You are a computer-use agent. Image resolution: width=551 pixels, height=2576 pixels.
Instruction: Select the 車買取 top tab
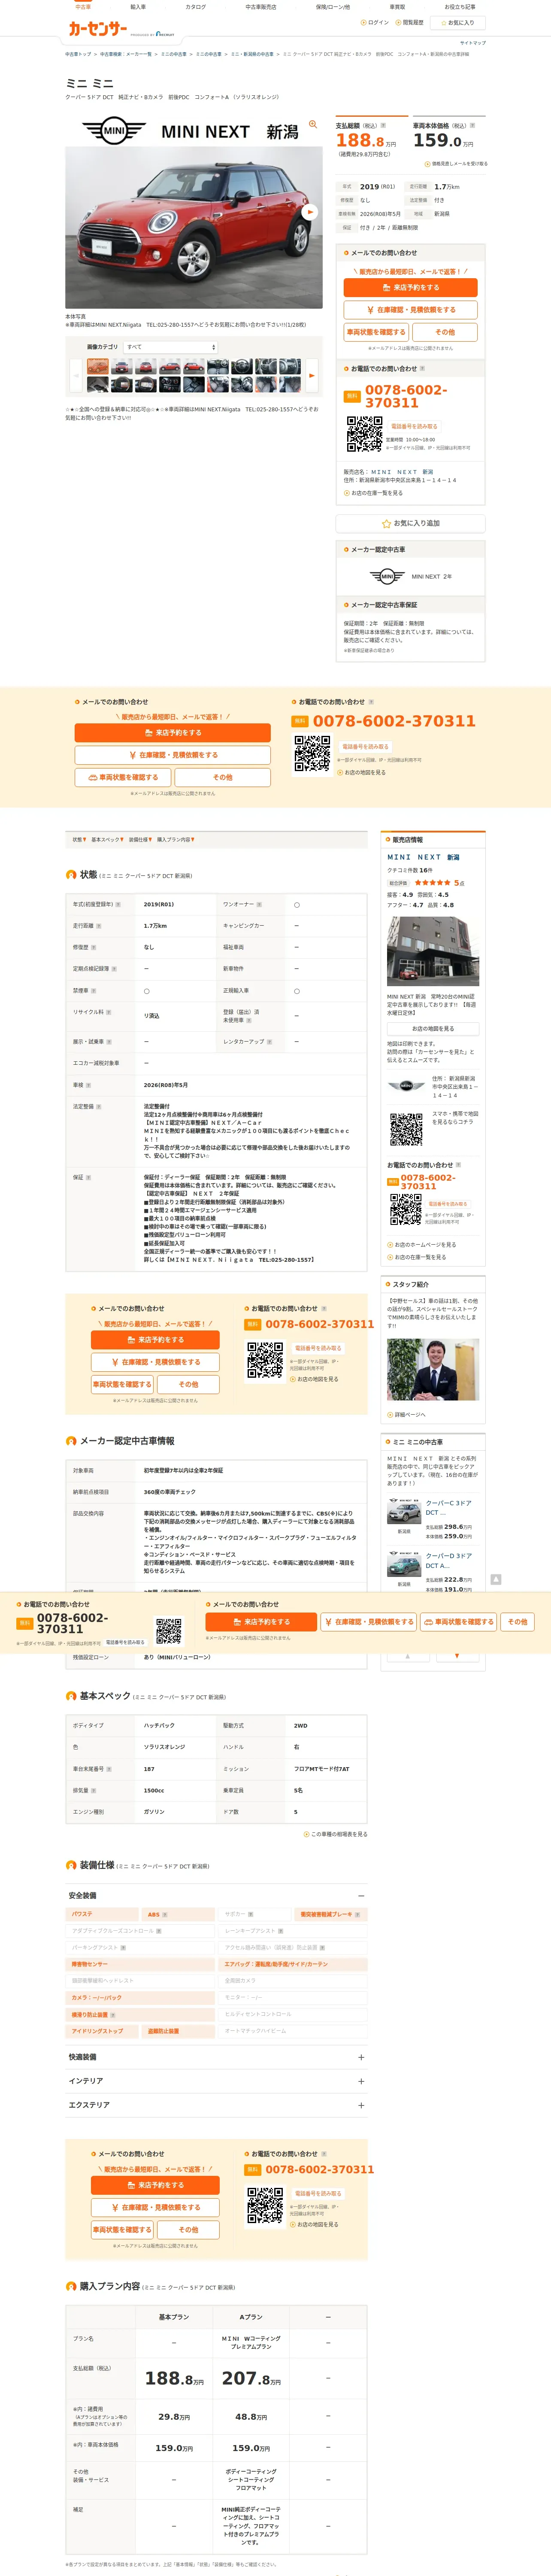[397, 7]
